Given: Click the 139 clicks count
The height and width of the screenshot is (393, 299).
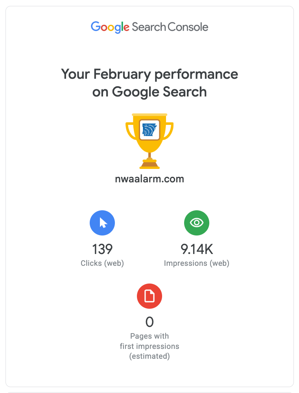Looking at the screenshot, I should tap(102, 249).
